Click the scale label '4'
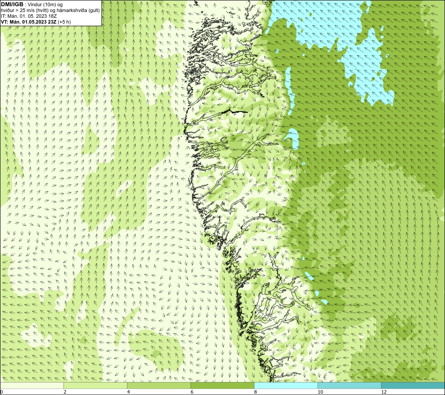Screen dimensions: 445x395 [x=129, y=392]
